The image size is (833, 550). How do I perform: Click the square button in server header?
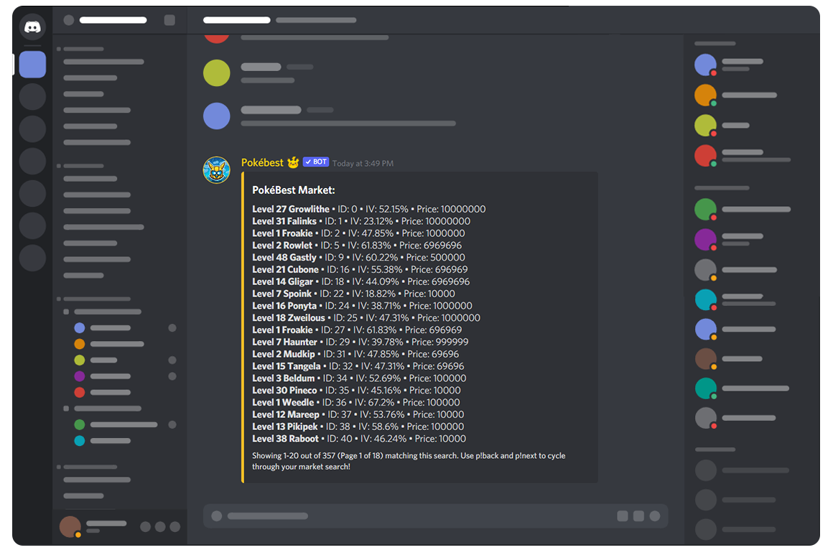pyautogui.click(x=169, y=20)
